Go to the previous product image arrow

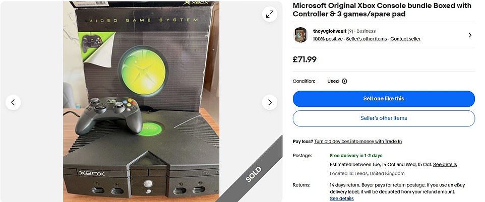(13, 102)
